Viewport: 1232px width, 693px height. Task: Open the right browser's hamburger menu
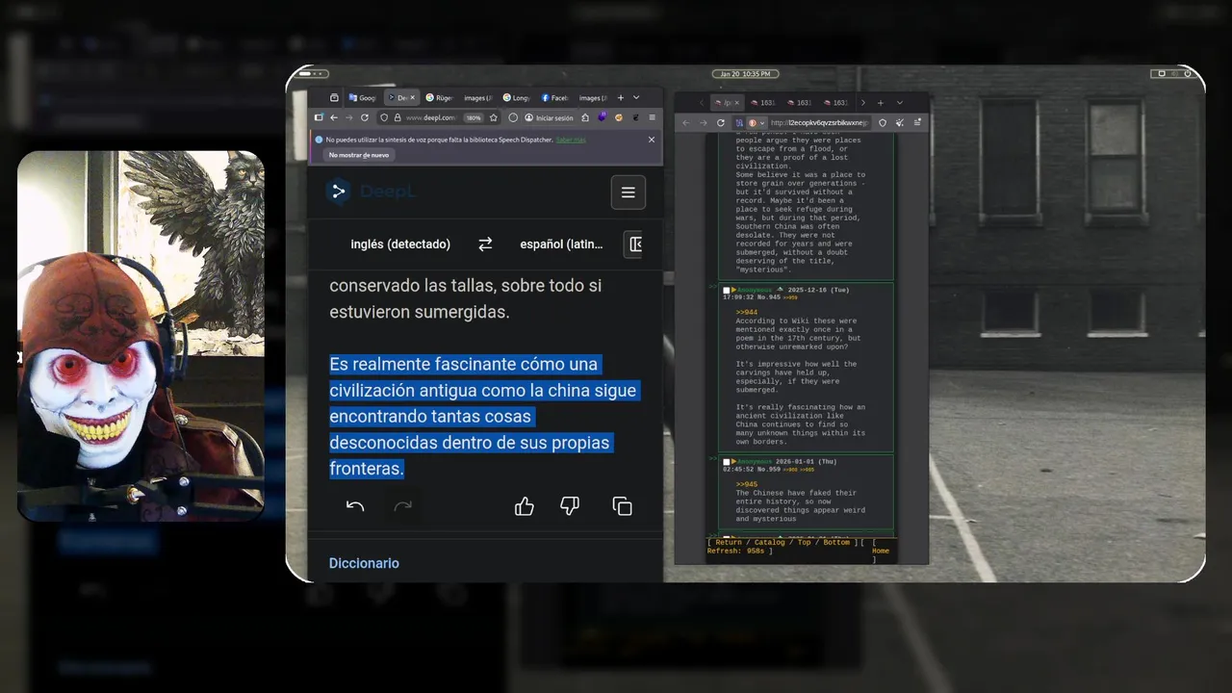pos(917,123)
